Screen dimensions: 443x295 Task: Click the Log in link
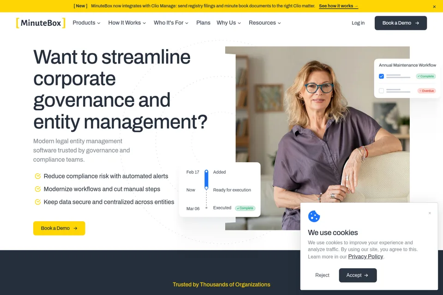click(358, 23)
